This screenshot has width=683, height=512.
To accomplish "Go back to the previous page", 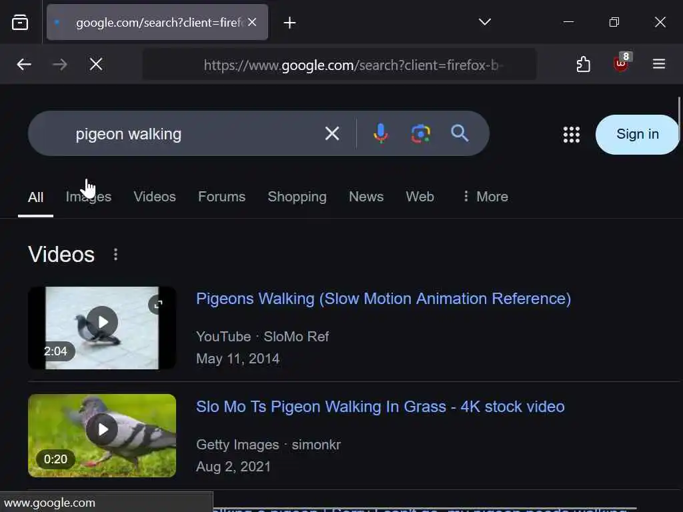I will (24, 65).
